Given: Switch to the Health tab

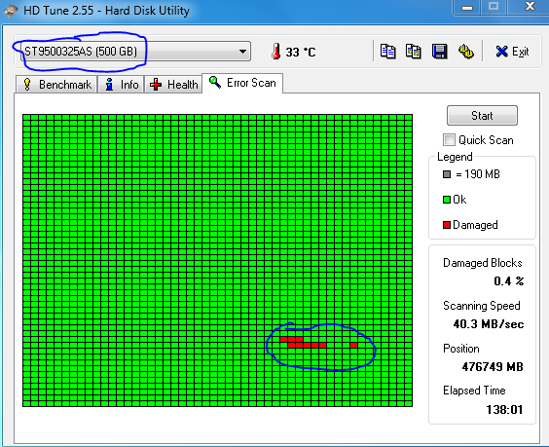Looking at the screenshot, I should (173, 85).
